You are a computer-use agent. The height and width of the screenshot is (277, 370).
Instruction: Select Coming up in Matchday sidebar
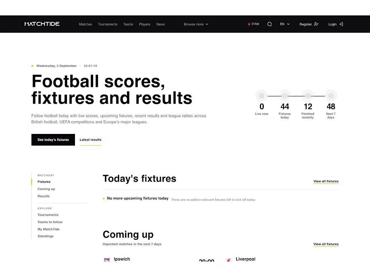click(x=46, y=189)
